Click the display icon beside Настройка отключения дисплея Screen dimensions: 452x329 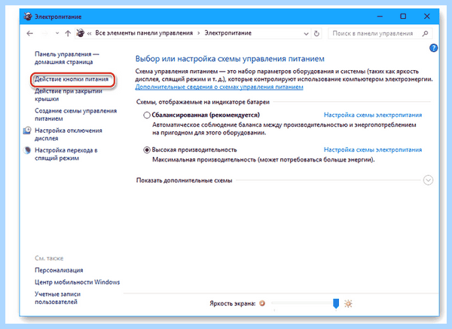click(x=27, y=131)
